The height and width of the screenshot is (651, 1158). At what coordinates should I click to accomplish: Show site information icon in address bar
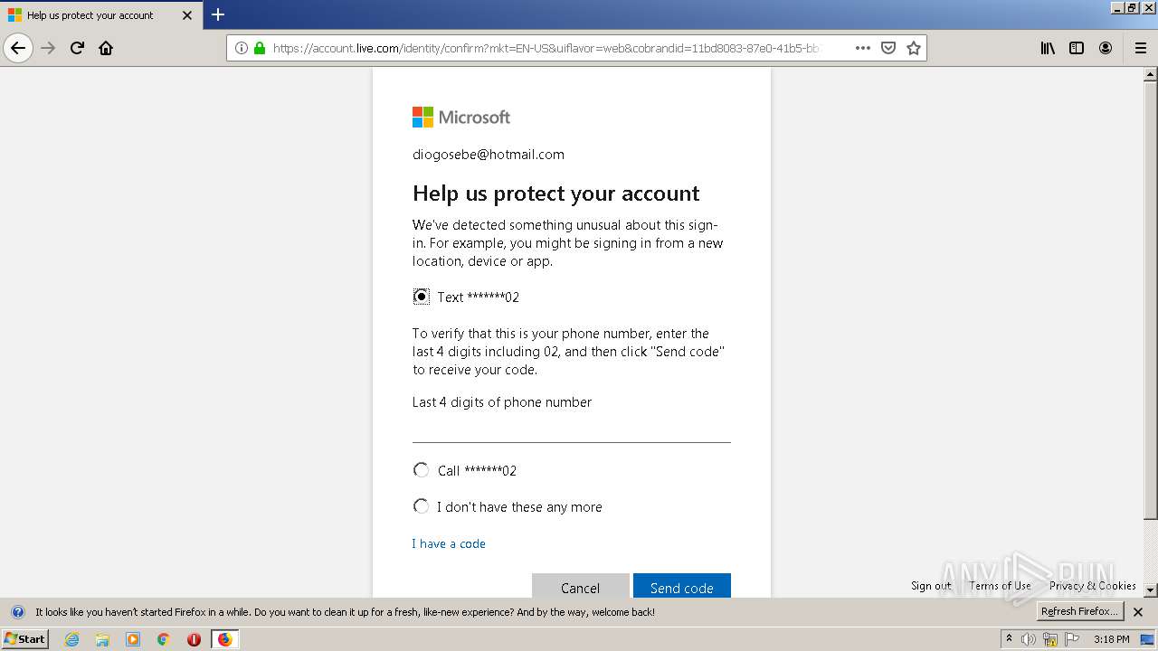coord(242,48)
